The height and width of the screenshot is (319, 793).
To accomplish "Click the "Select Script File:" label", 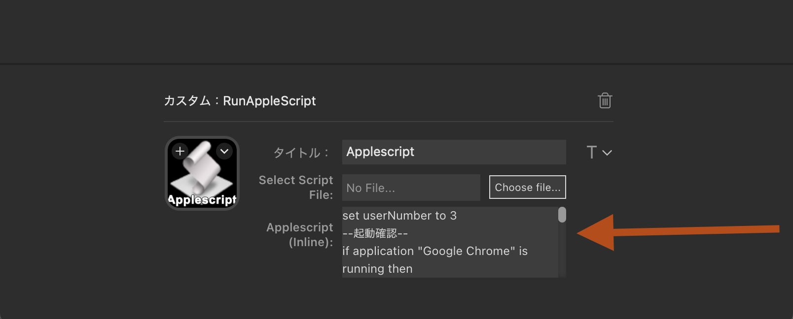I will [x=296, y=187].
